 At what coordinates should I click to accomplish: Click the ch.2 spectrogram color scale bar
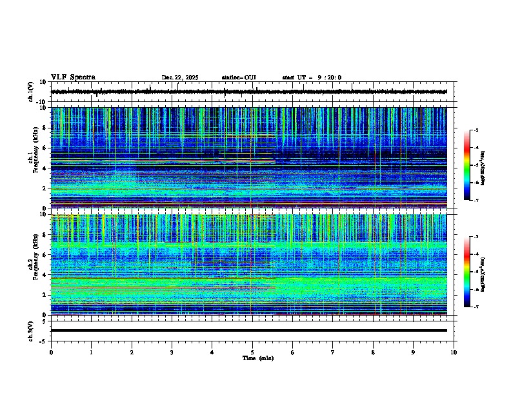(x=466, y=272)
